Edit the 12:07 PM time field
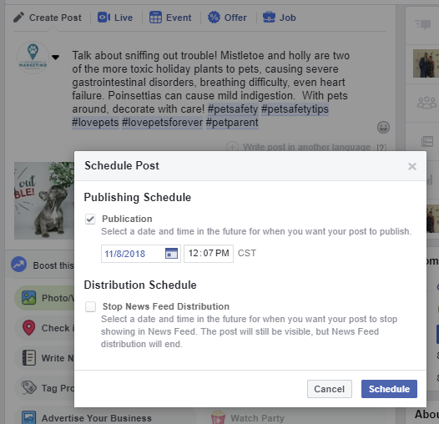Image resolution: width=439 pixels, height=424 pixels. [x=209, y=254]
